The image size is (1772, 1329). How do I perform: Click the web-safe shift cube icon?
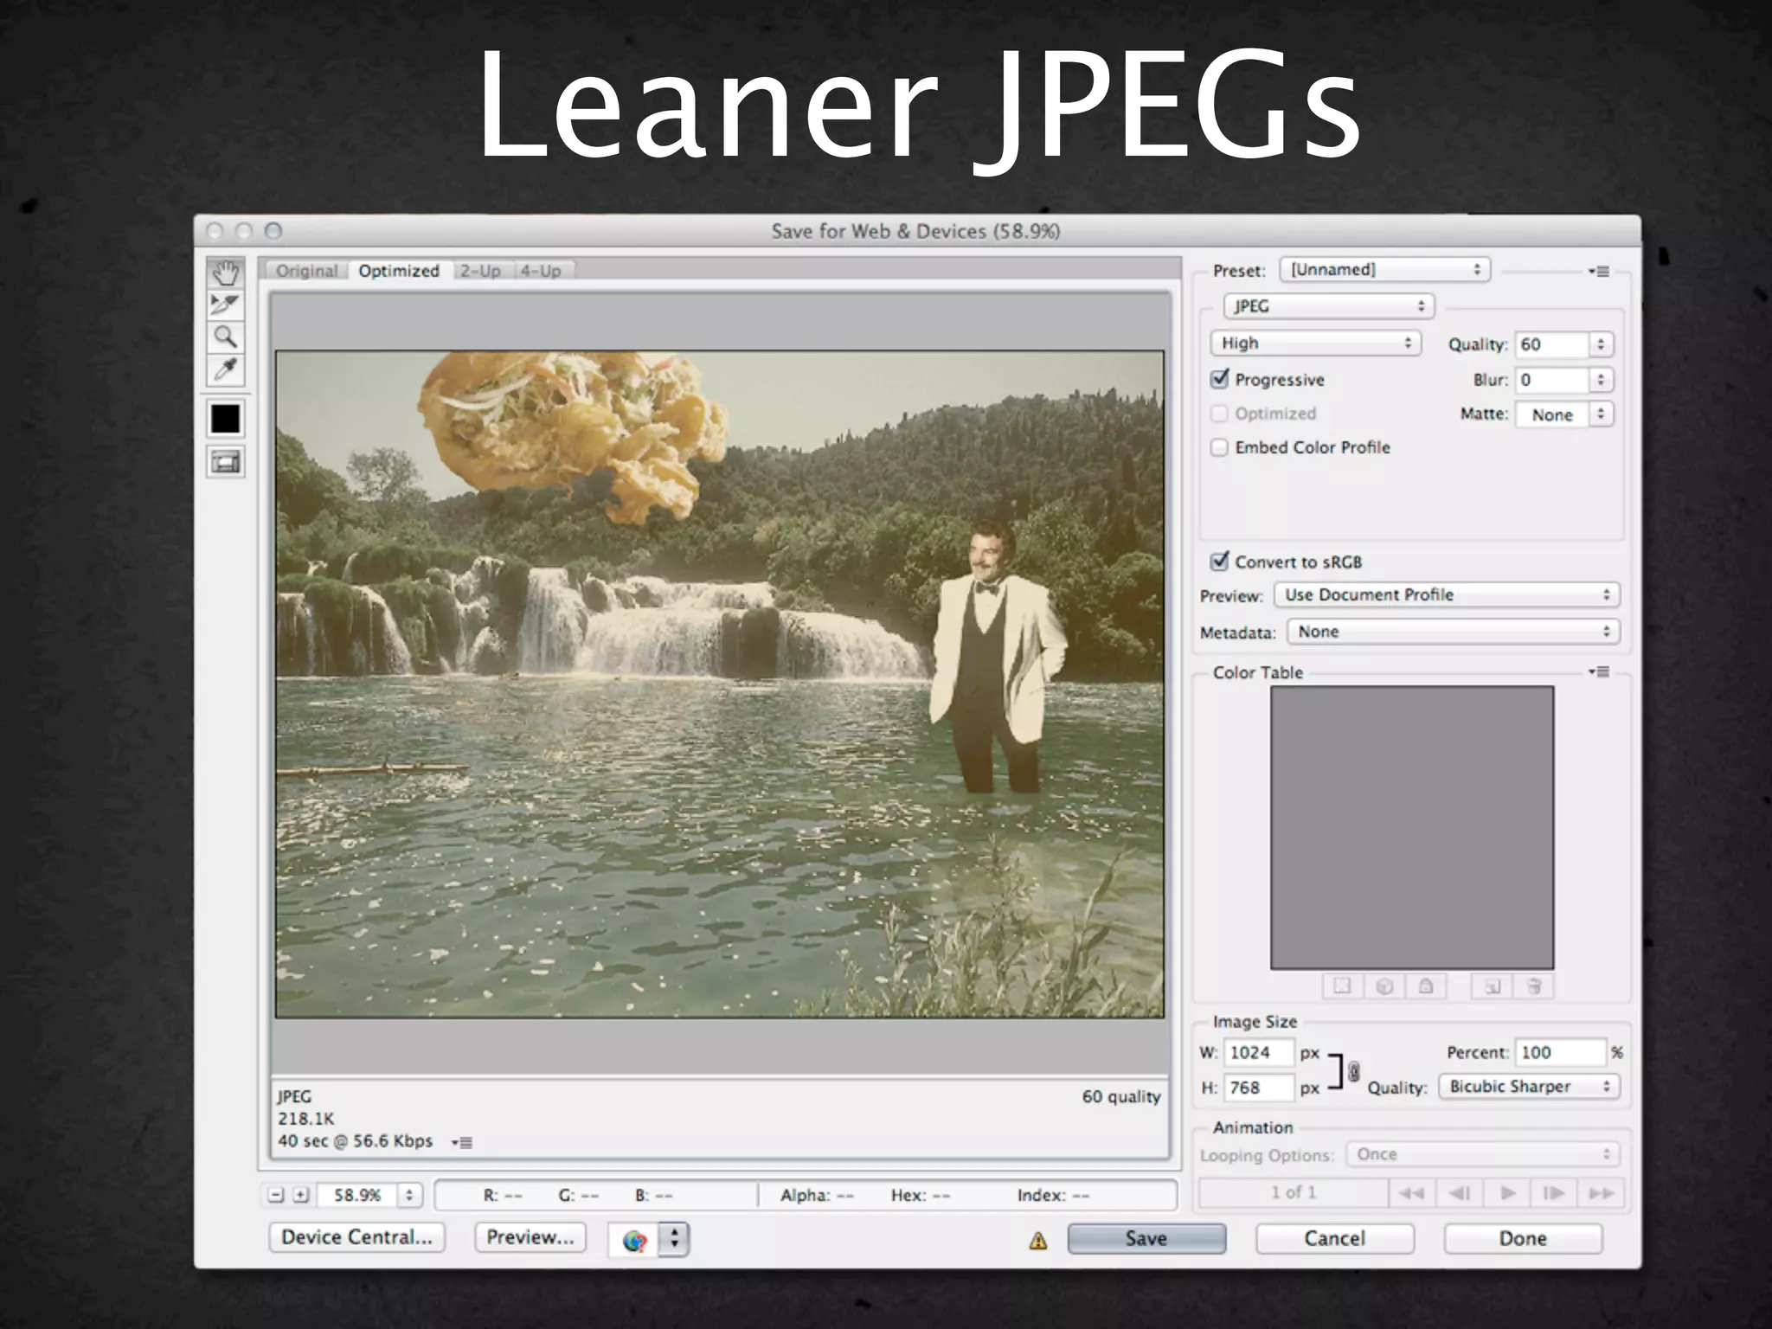(x=1384, y=986)
